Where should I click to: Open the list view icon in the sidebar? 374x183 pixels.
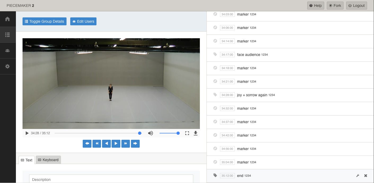coord(7,35)
